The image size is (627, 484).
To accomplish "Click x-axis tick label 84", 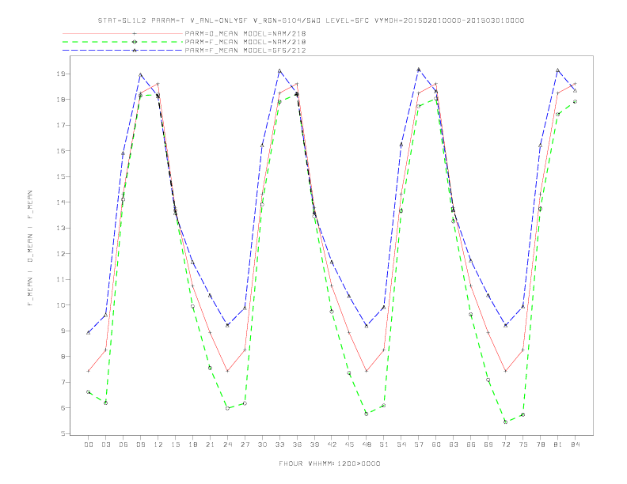I will [576, 444].
